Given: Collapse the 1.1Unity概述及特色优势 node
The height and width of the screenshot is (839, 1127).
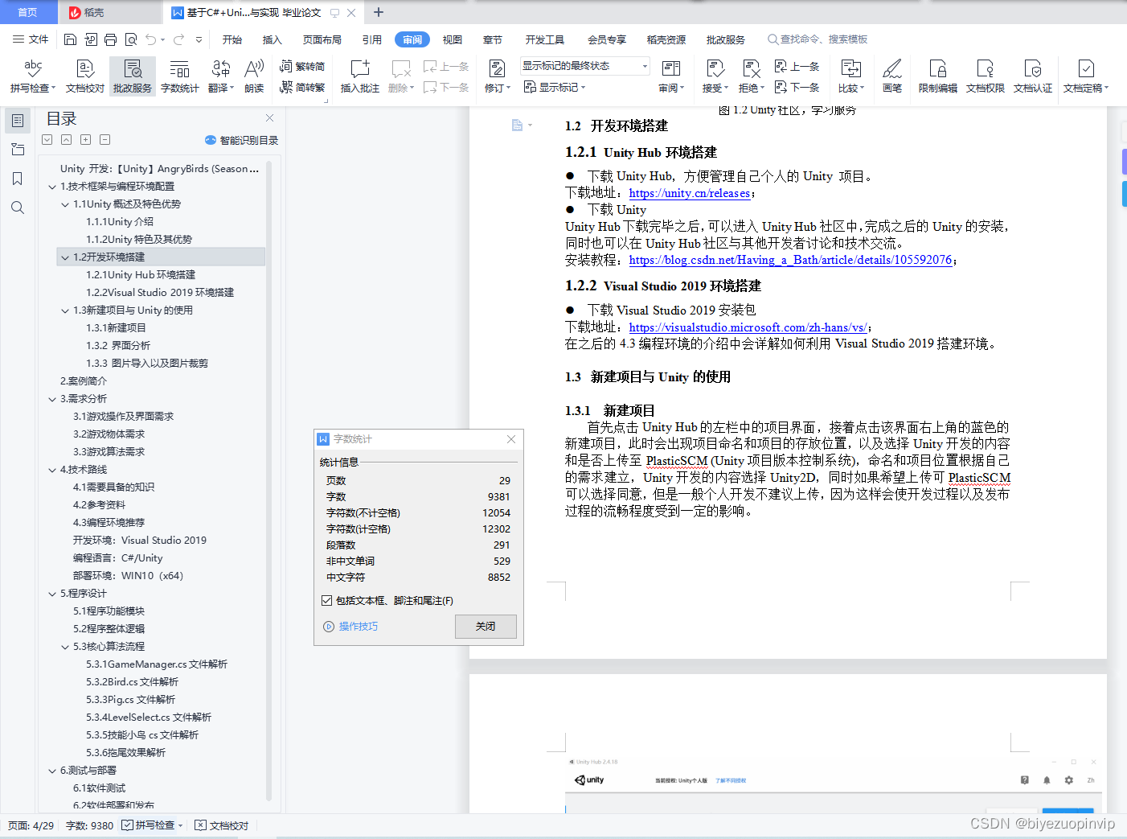Looking at the screenshot, I should pos(65,204).
